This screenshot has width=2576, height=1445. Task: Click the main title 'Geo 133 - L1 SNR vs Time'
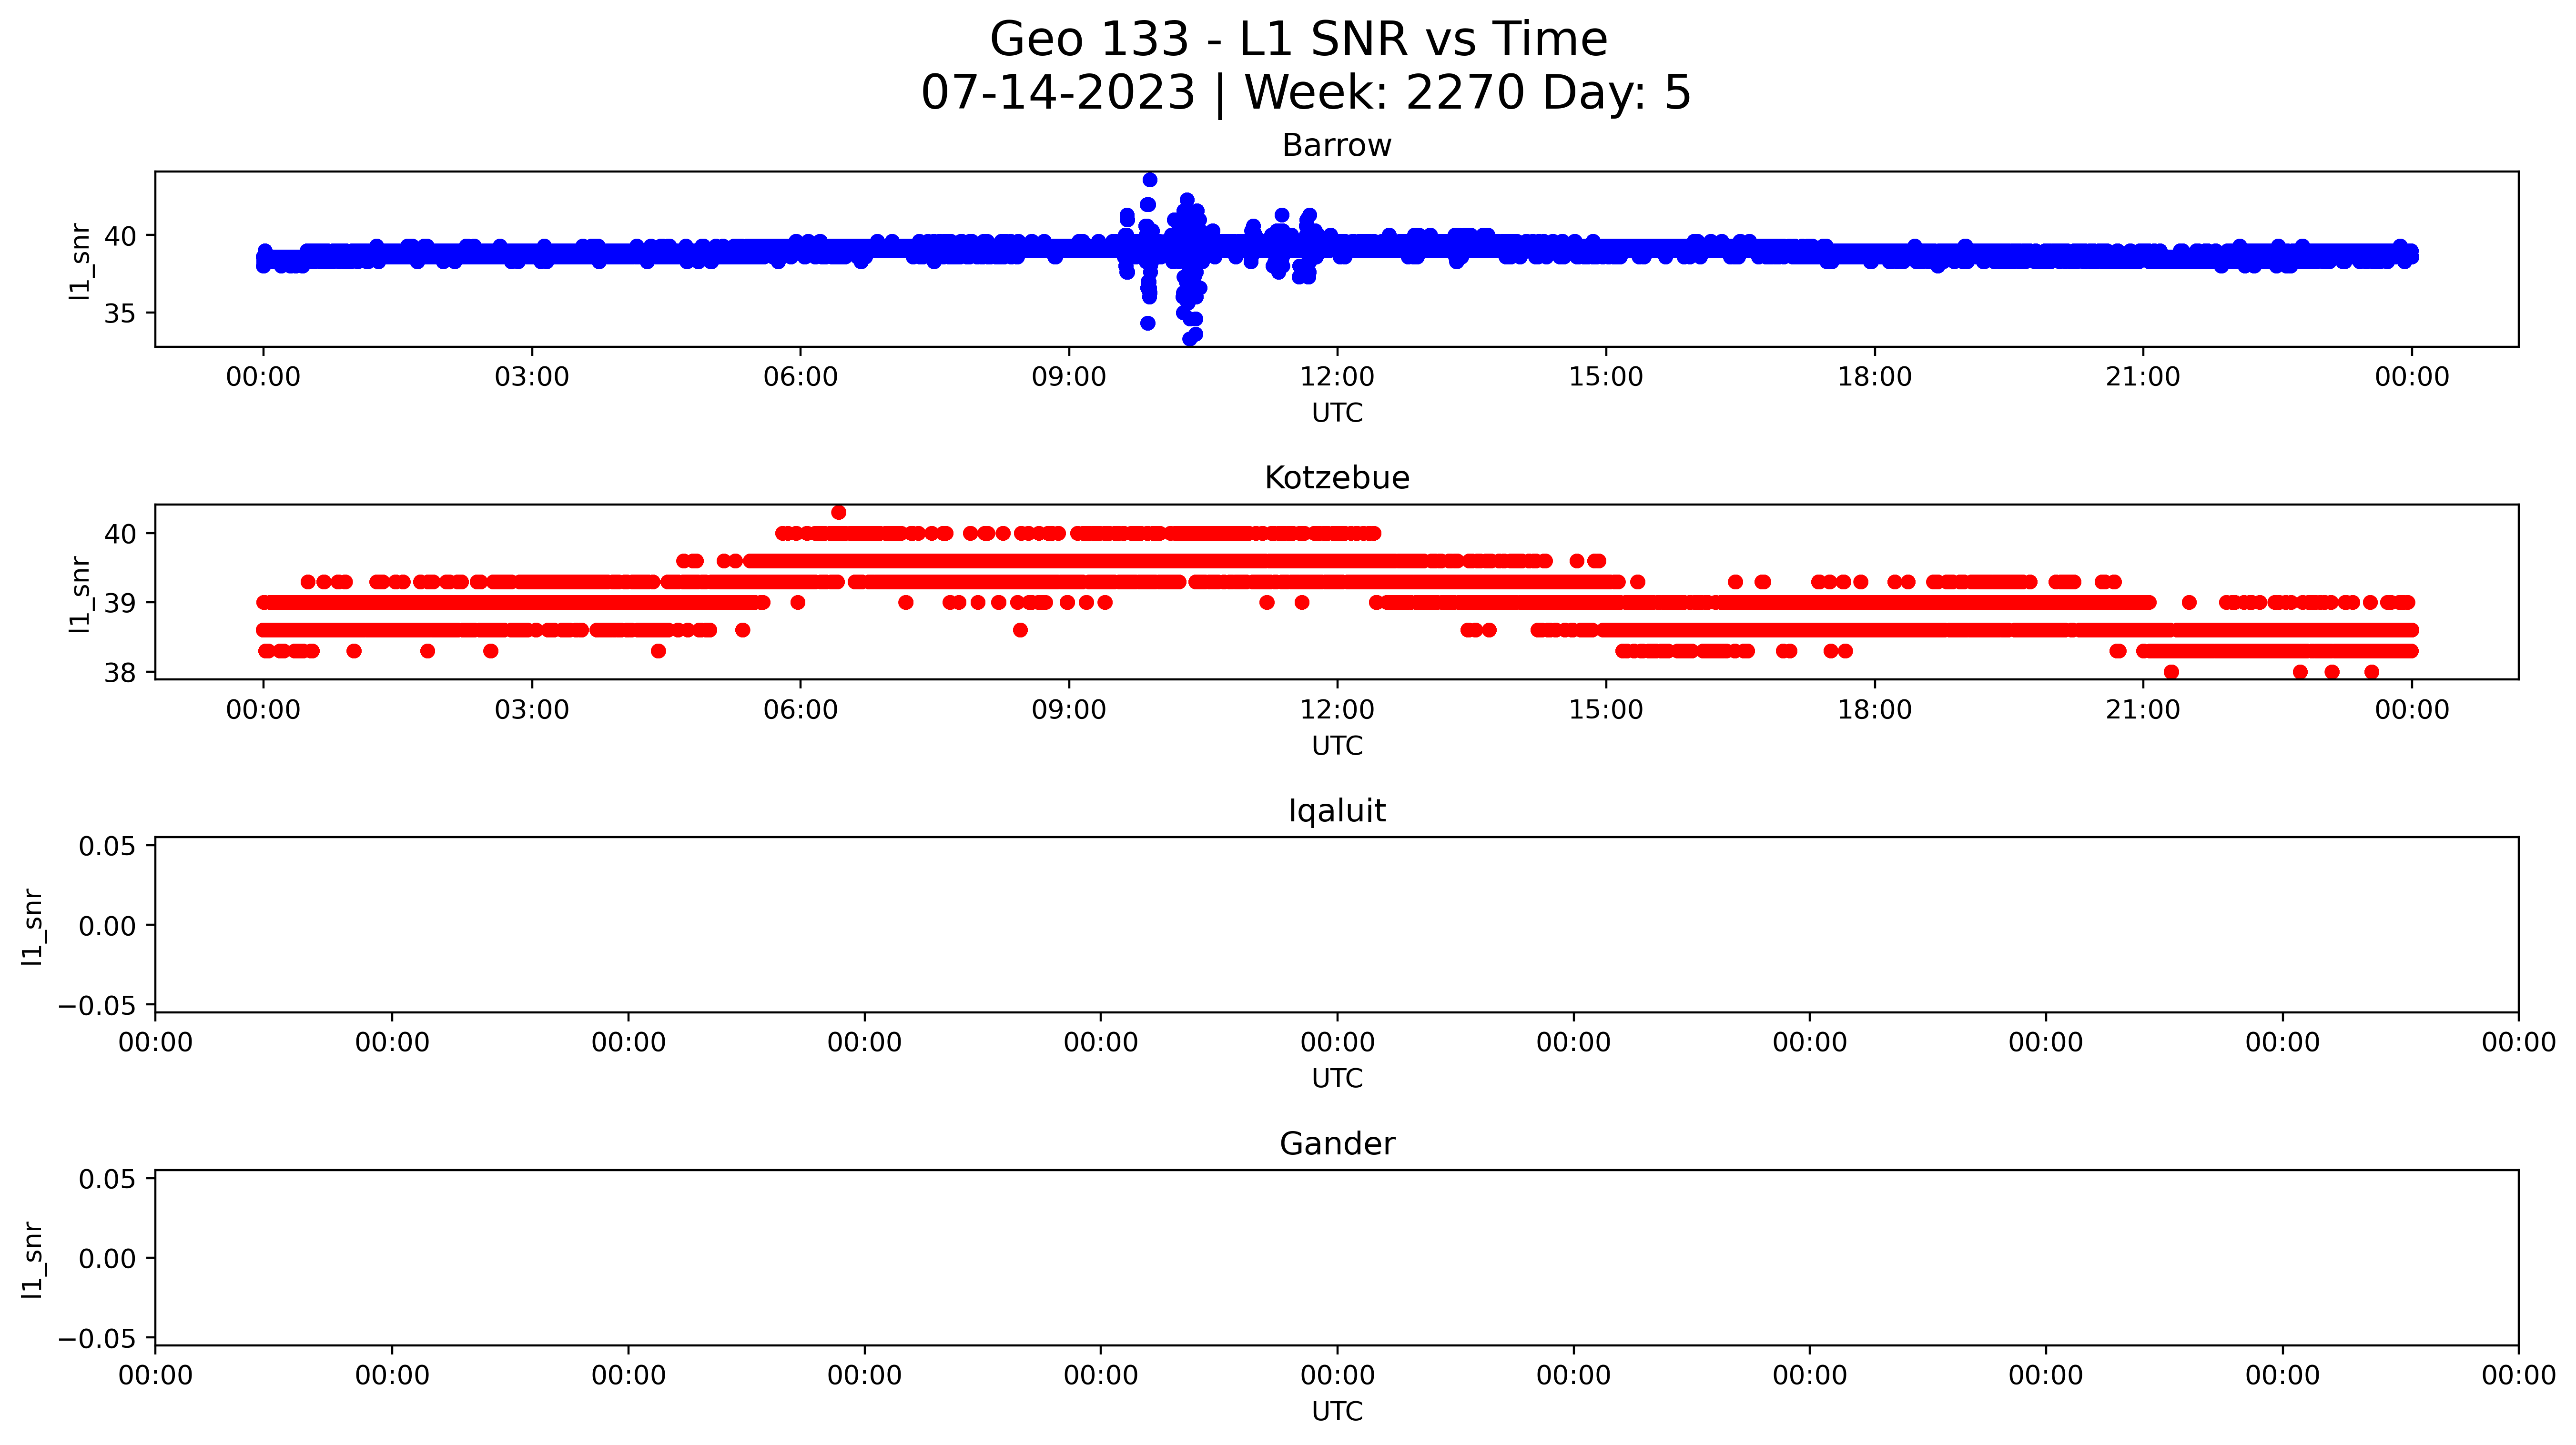click(1298, 40)
